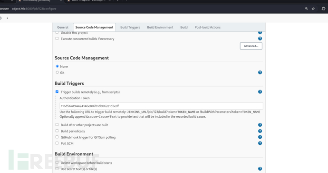Viewport: 328px width, 173px height.
Task: Click the Advanced... button
Action: click(251, 46)
